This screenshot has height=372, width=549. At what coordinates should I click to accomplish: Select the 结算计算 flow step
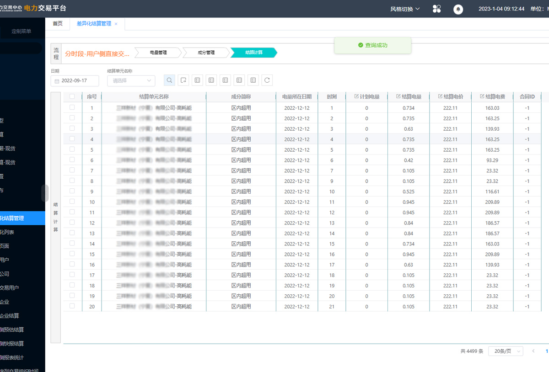coord(254,53)
